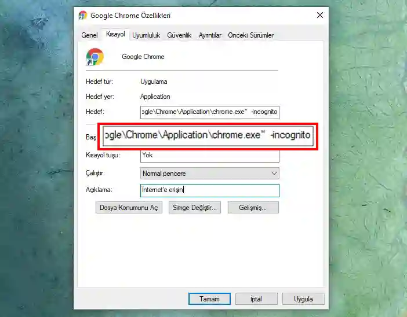This screenshot has width=407, height=317.
Task: Open the Uyumluluk tab
Action: 146,35
